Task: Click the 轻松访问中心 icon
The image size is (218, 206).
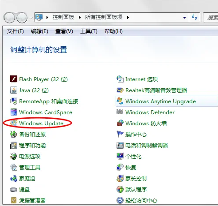Action: tap(120, 200)
